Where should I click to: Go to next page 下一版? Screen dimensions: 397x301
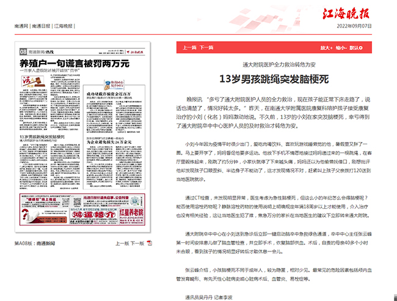coord(137,243)
